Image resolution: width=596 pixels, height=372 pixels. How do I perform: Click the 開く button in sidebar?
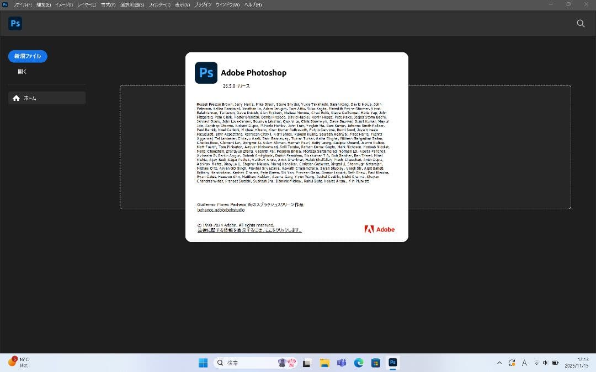tap(22, 72)
